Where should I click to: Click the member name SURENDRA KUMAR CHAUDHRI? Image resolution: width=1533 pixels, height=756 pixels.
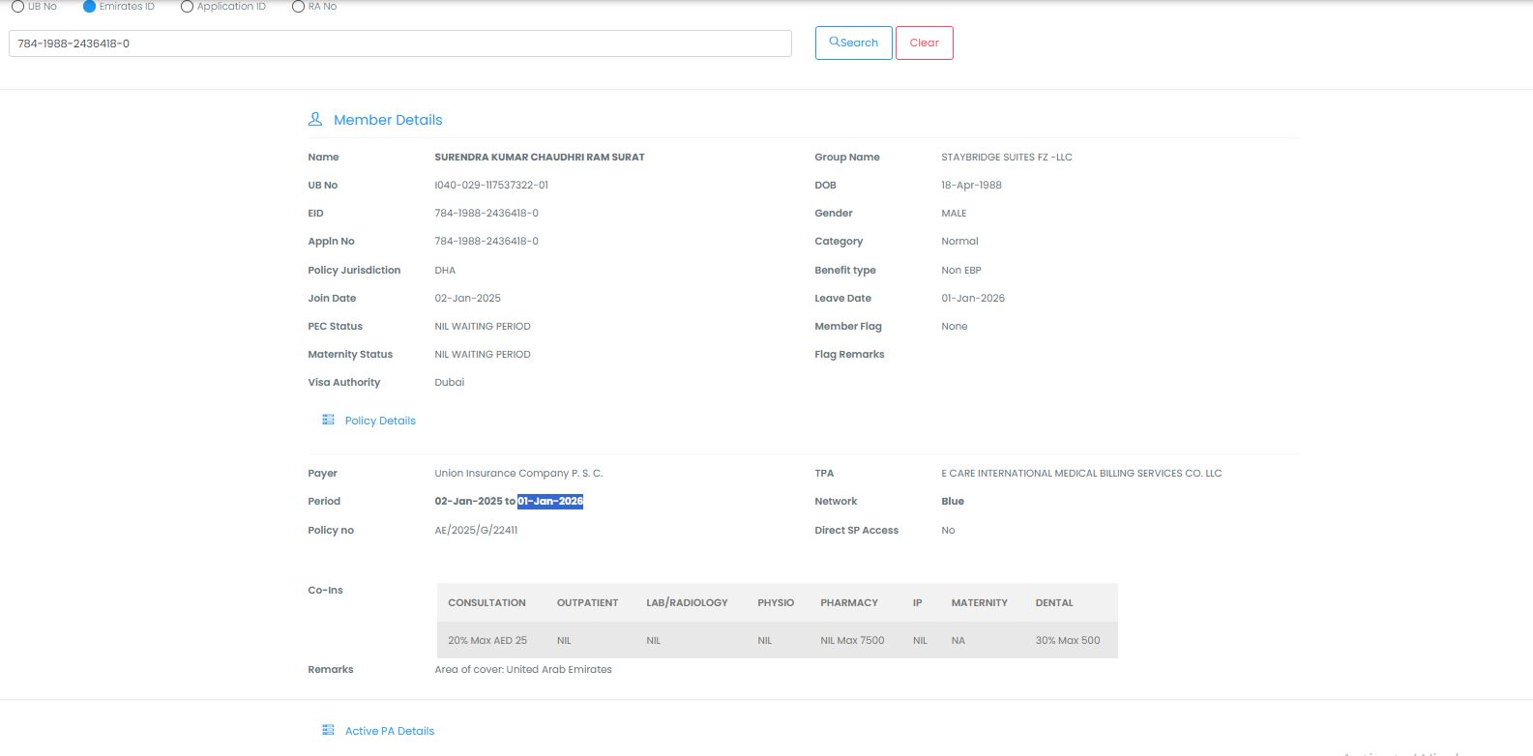539,158
